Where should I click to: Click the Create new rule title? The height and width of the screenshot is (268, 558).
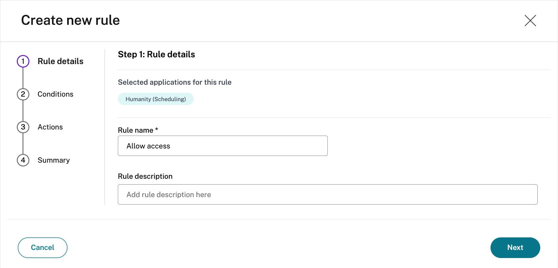click(x=70, y=20)
